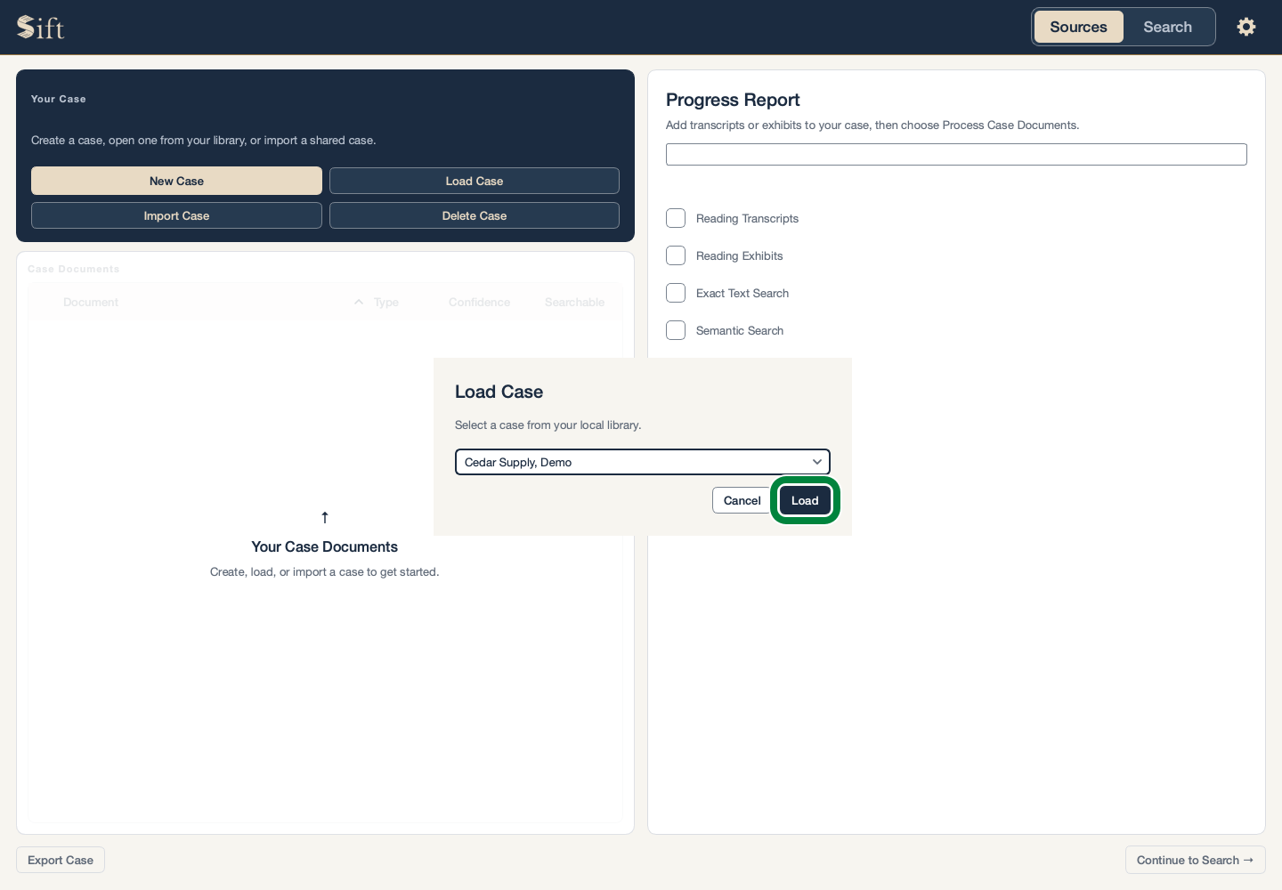
Task: Create a New Case
Action: pos(176,181)
